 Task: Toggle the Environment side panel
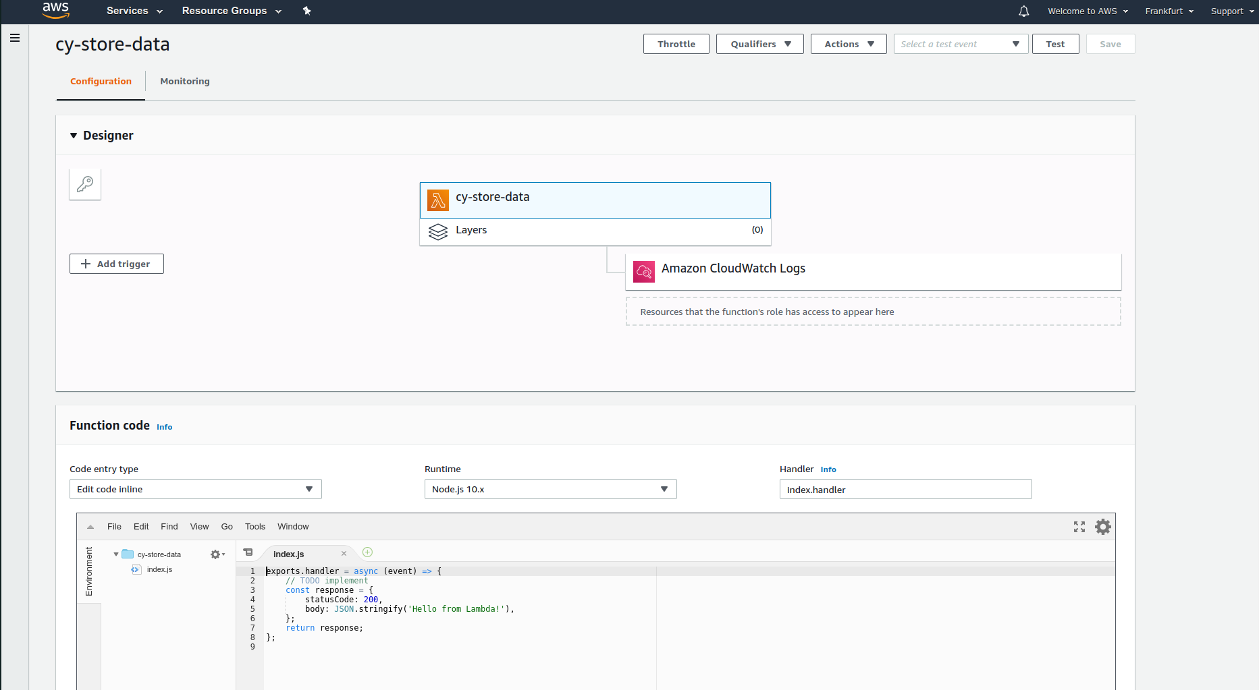(x=89, y=571)
